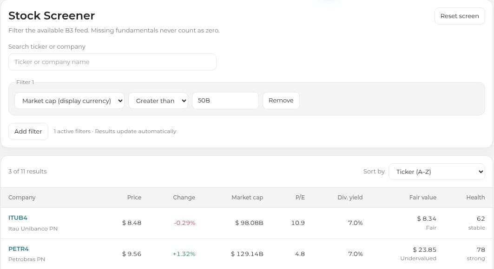This screenshot has height=269, width=494.
Task: Open the ITUB4 ticker link
Action: [x=18, y=218]
